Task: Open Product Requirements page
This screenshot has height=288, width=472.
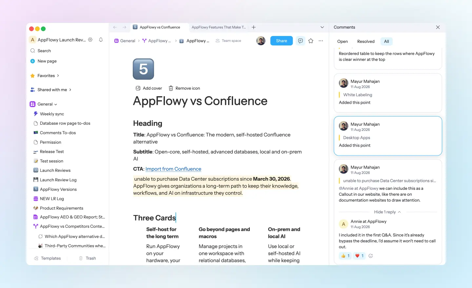Action: click(x=61, y=208)
